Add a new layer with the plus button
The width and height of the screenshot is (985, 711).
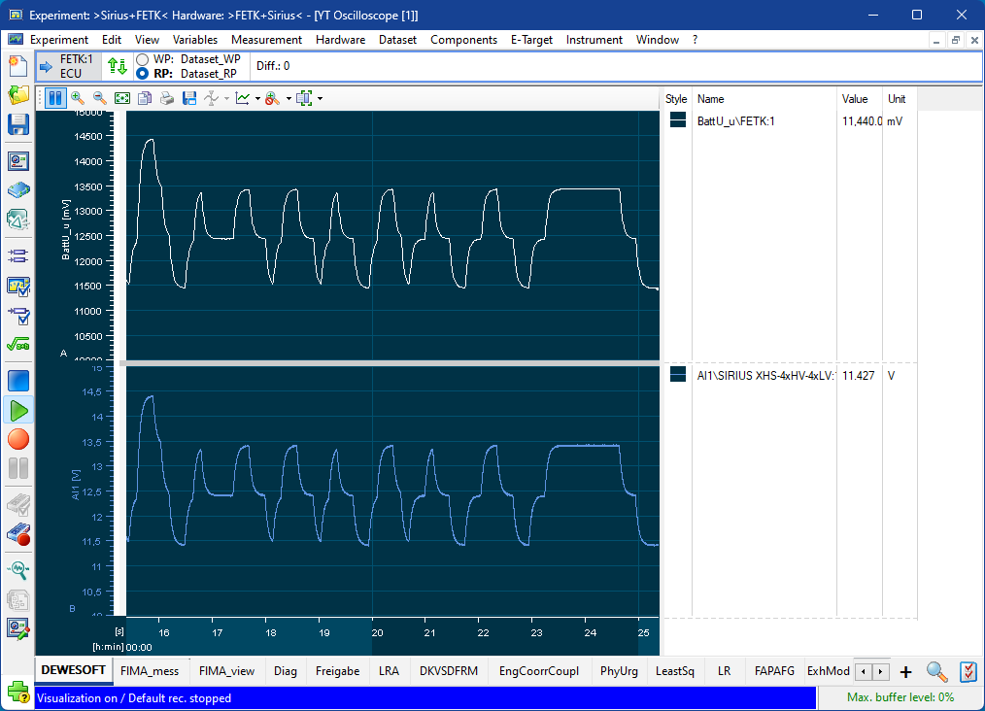coord(905,672)
